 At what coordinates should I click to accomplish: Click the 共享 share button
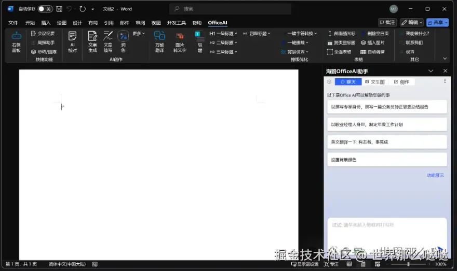click(437, 22)
